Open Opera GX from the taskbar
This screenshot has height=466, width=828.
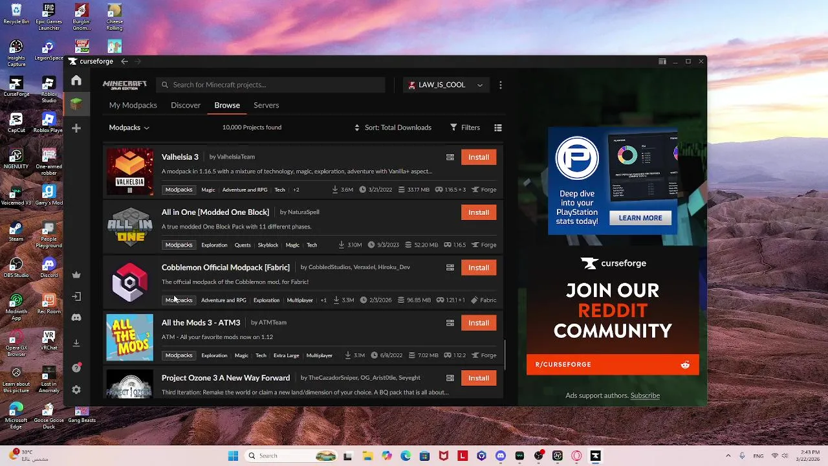(x=576, y=456)
